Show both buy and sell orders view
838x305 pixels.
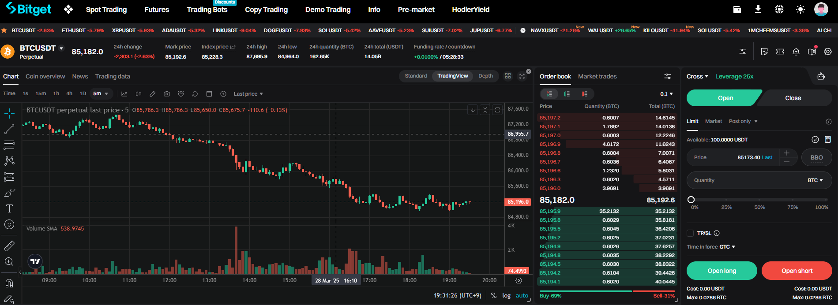tap(549, 94)
